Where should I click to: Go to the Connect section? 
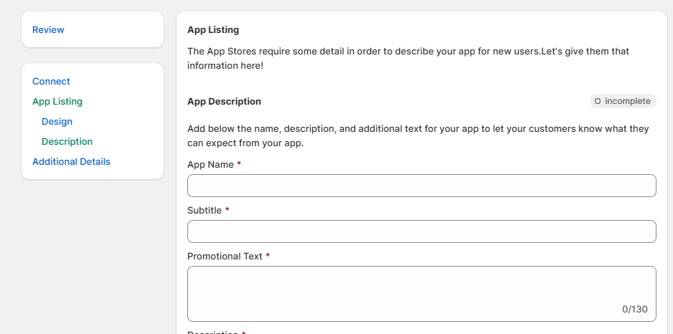[51, 81]
